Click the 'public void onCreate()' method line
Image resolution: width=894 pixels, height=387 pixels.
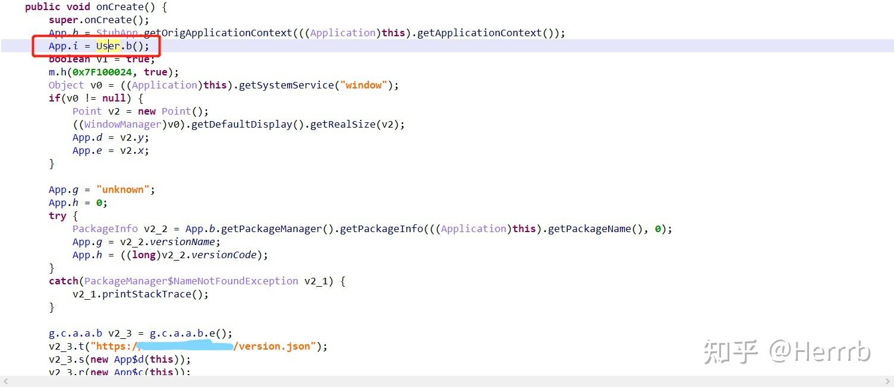(96, 7)
